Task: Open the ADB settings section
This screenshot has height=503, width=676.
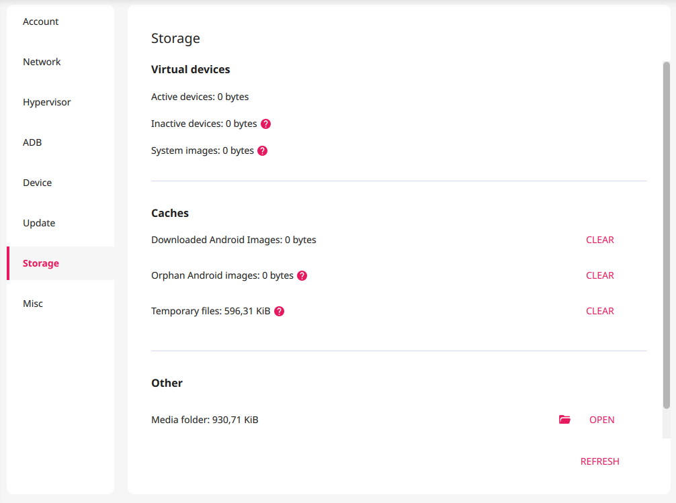Action: (x=60, y=142)
